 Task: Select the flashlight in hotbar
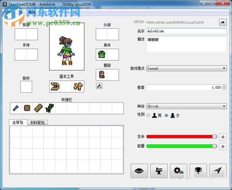tap(16, 108)
